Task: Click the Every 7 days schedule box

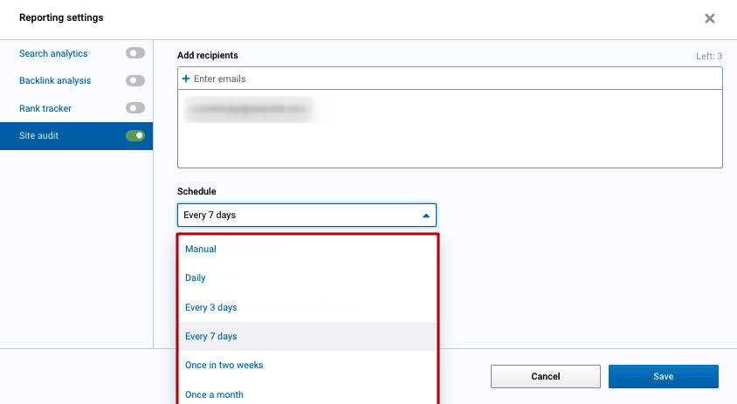Action: 297,216
